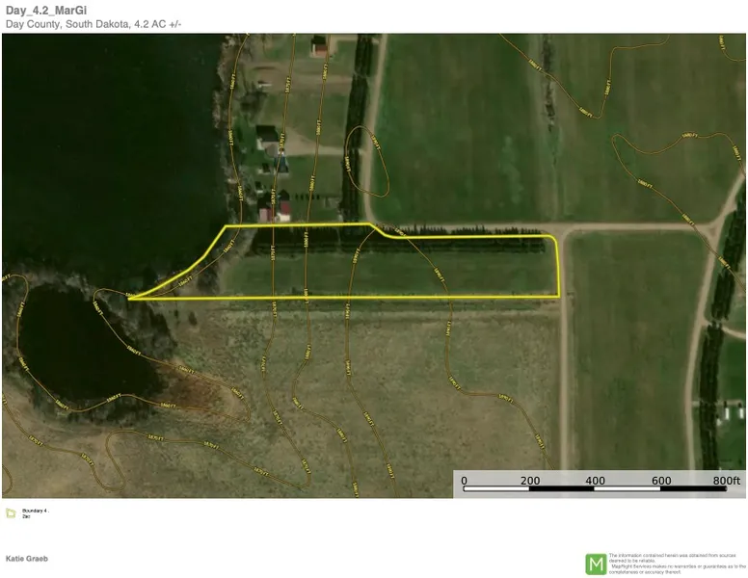Image resolution: width=748 pixels, height=578 pixels.
Task: Click the 800ft label on the scale bar
Action: tap(725, 480)
